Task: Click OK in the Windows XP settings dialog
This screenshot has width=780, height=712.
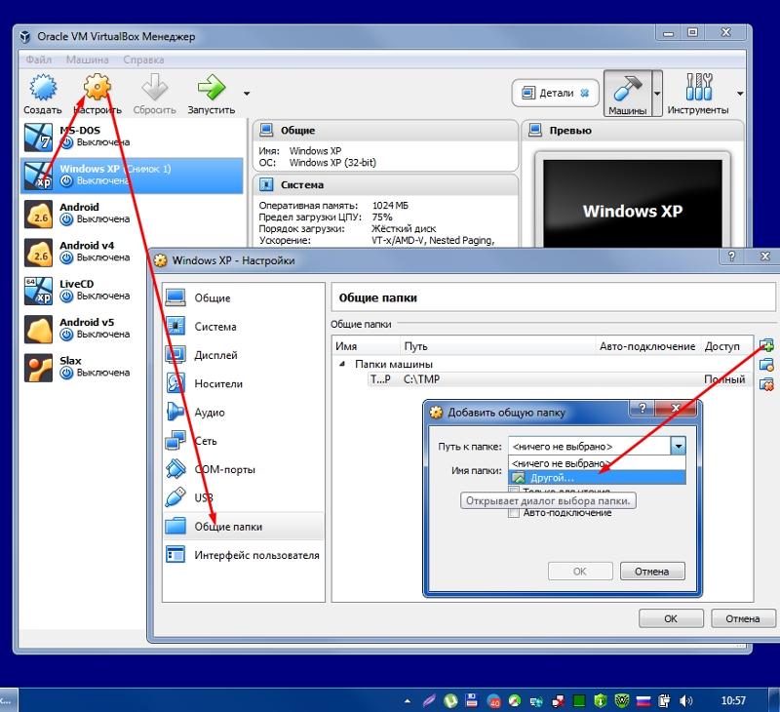Action: tap(671, 618)
